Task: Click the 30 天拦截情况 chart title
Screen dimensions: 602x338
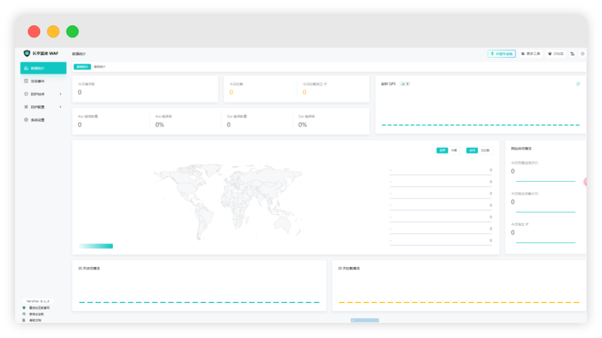Action: pos(348,269)
